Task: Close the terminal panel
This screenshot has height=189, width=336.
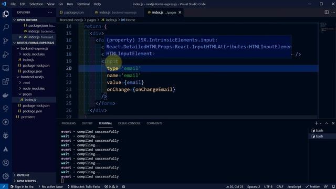Action: click(x=333, y=123)
